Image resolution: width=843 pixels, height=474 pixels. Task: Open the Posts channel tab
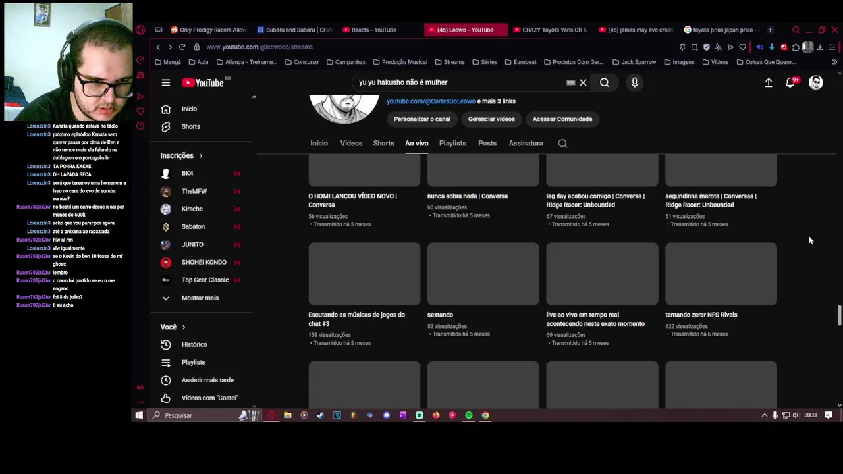point(487,143)
